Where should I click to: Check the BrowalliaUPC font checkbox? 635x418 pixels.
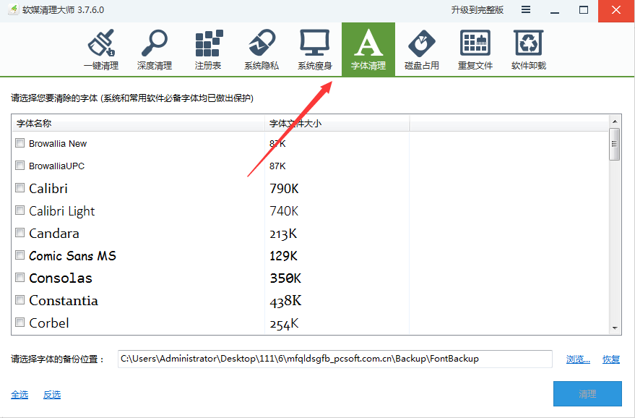[20, 166]
